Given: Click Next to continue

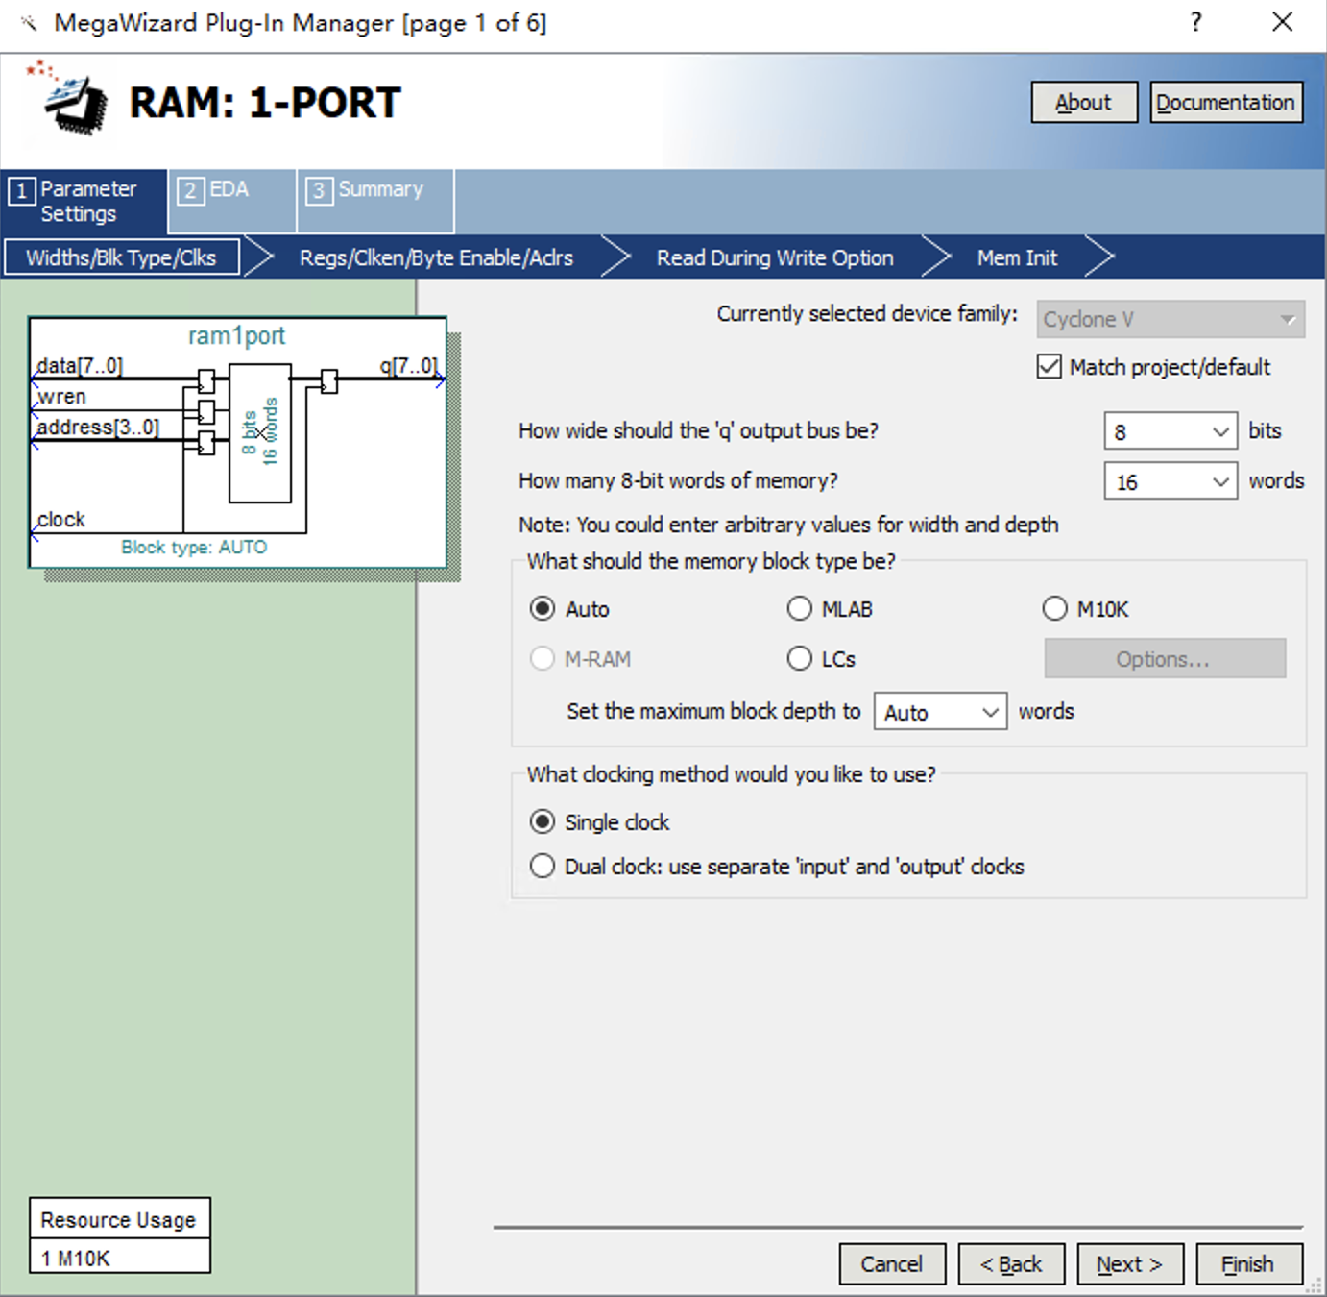Looking at the screenshot, I should click(1130, 1264).
